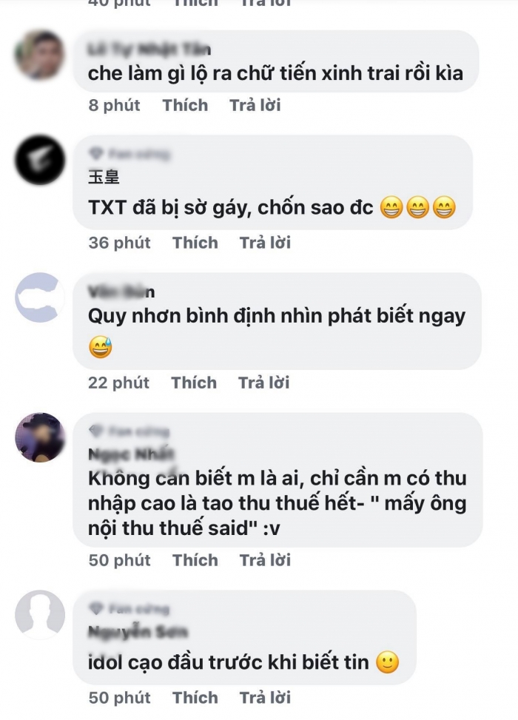Like the 'idol cạo đầu' comment
The height and width of the screenshot is (720, 518).
[195, 698]
